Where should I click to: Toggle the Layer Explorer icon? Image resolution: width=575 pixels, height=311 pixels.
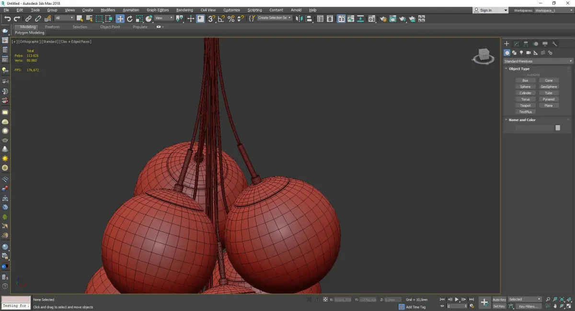pyautogui.click(x=330, y=19)
